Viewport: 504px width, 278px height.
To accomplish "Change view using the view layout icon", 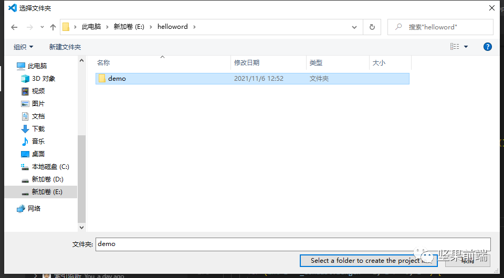I will tap(455, 47).
